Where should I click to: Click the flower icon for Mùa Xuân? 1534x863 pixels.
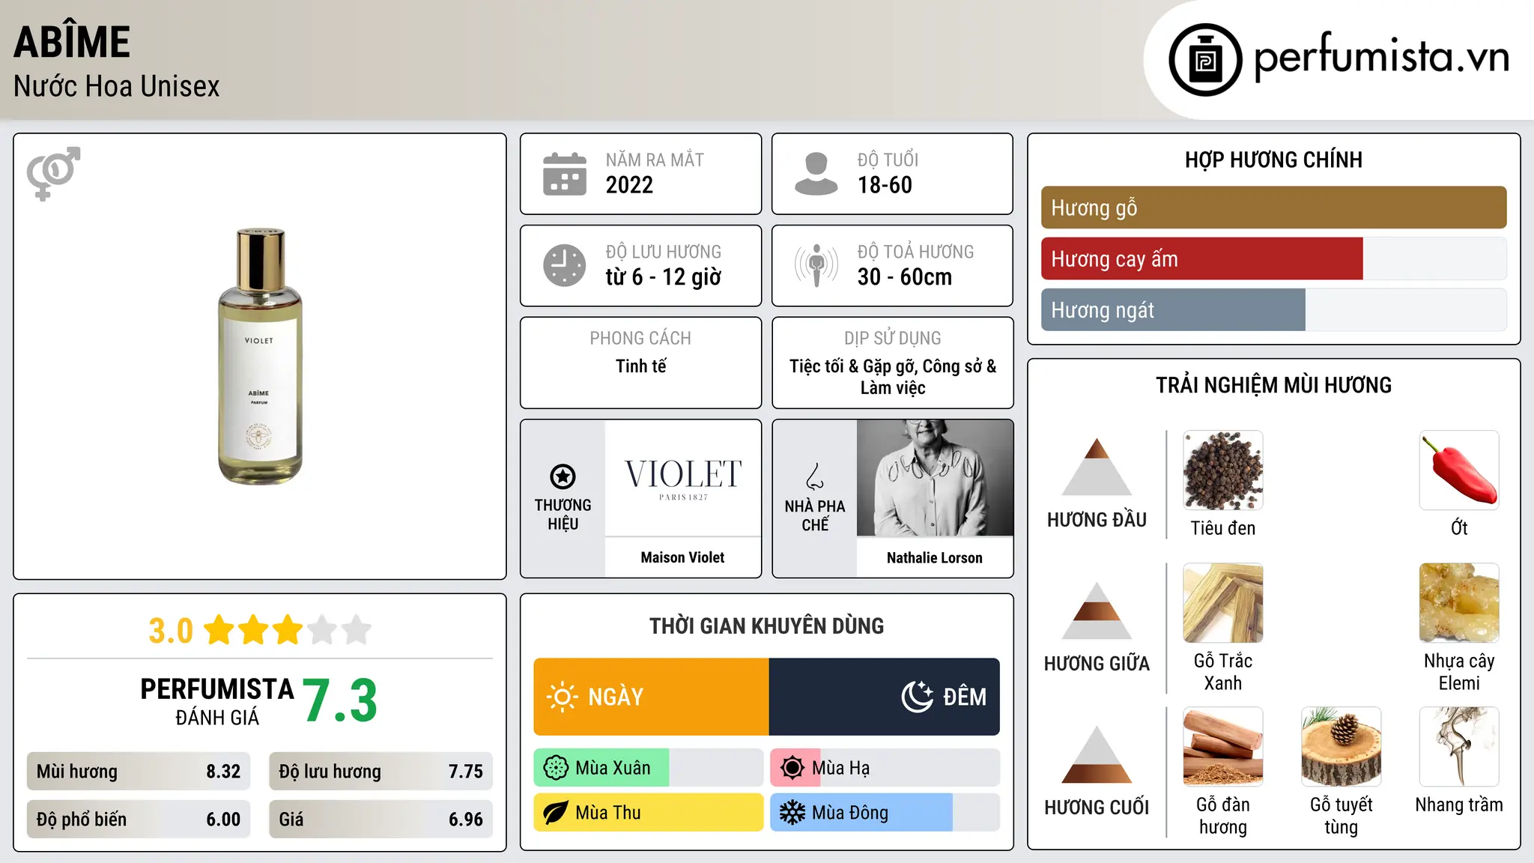coord(556,768)
